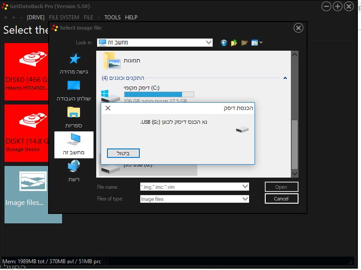This screenshot has width=361, height=270.
Task: Open Desktop (שולחן העבודה) in places bar
Action: pos(74,91)
